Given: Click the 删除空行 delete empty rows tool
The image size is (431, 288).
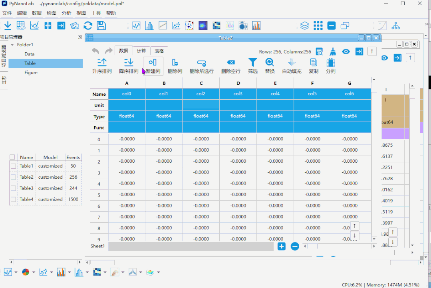Looking at the screenshot, I should click(x=230, y=66).
